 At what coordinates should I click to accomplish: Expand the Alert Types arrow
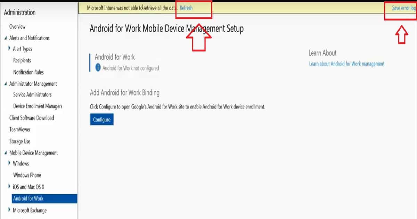9,49
